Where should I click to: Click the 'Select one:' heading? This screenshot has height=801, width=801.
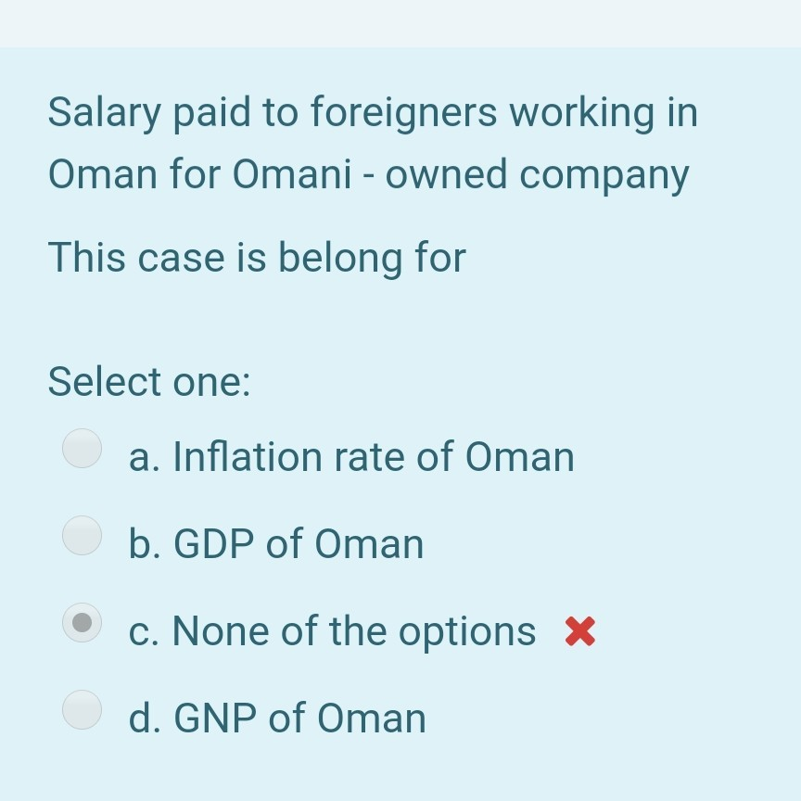coord(148,381)
